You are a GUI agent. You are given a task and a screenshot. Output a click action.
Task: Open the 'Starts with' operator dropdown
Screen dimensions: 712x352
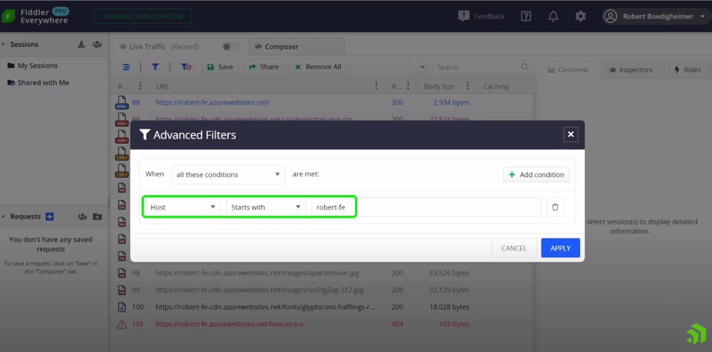point(266,207)
